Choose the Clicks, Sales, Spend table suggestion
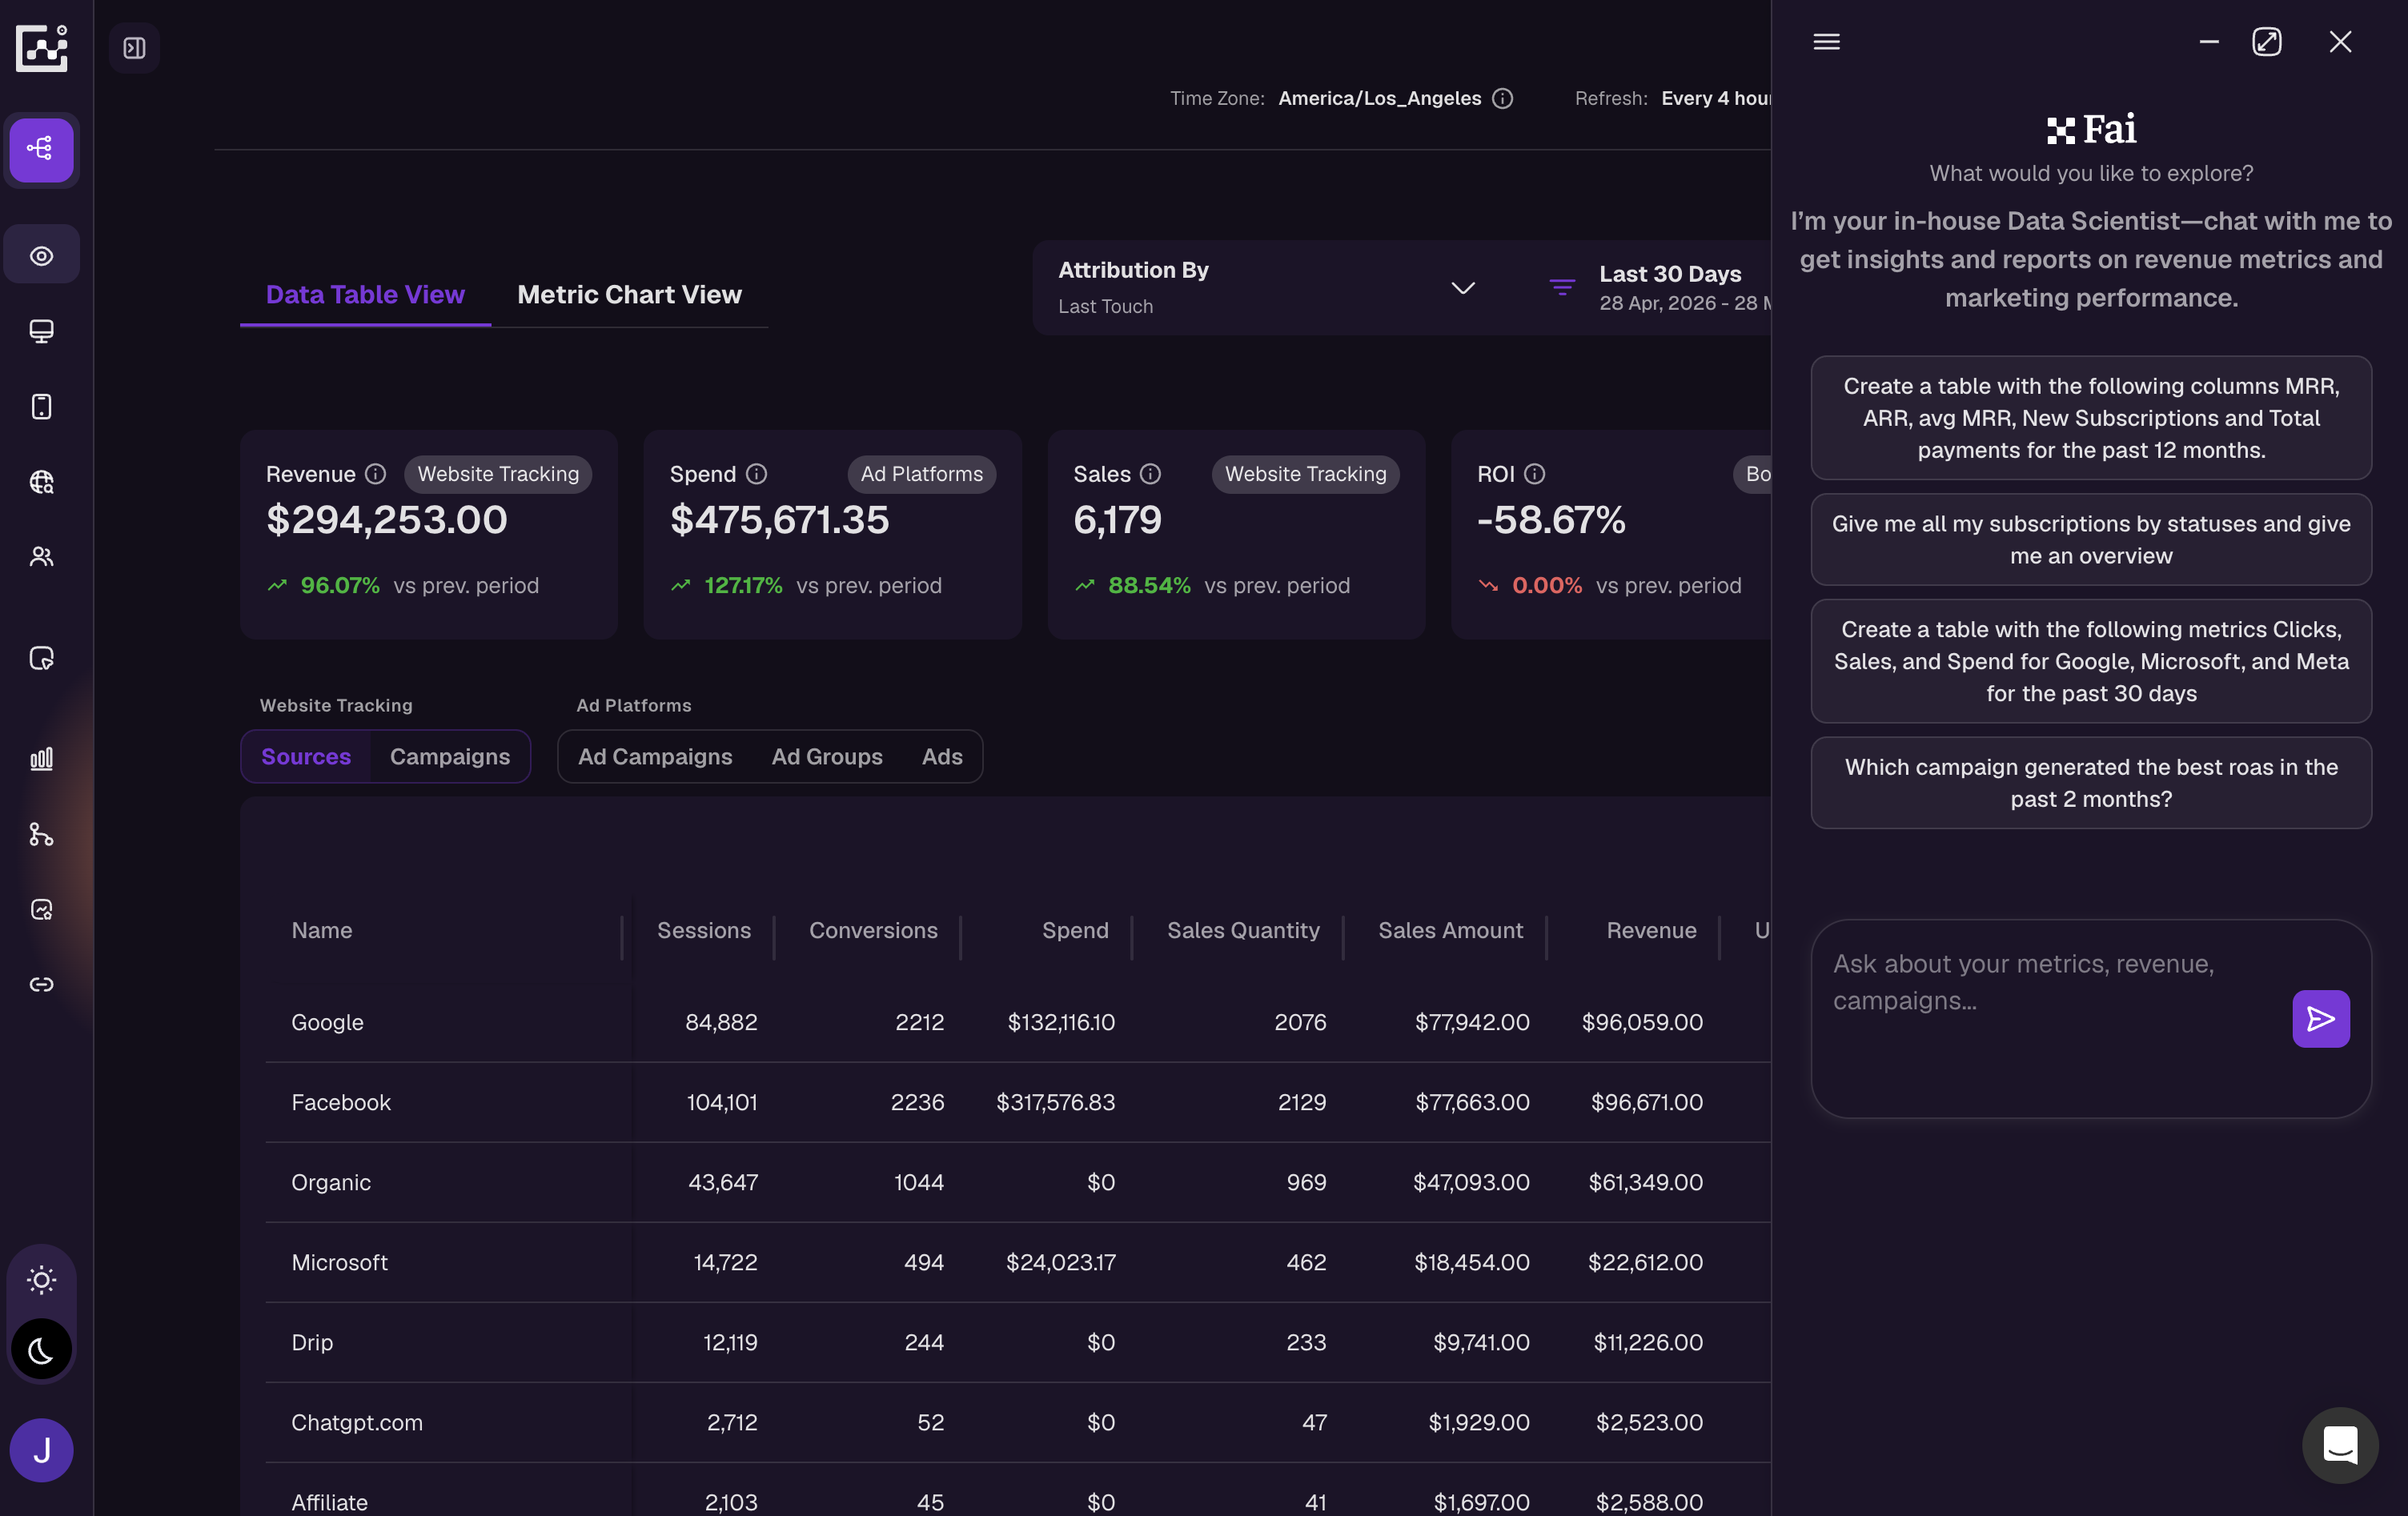This screenshot has width=2408, height=1516. 2091,661
